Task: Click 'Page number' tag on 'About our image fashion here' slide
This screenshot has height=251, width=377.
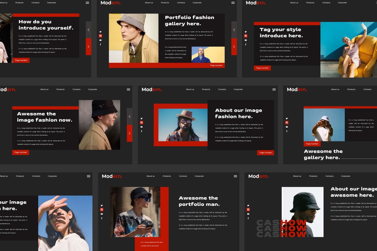Action: click(x=266, y=153)
